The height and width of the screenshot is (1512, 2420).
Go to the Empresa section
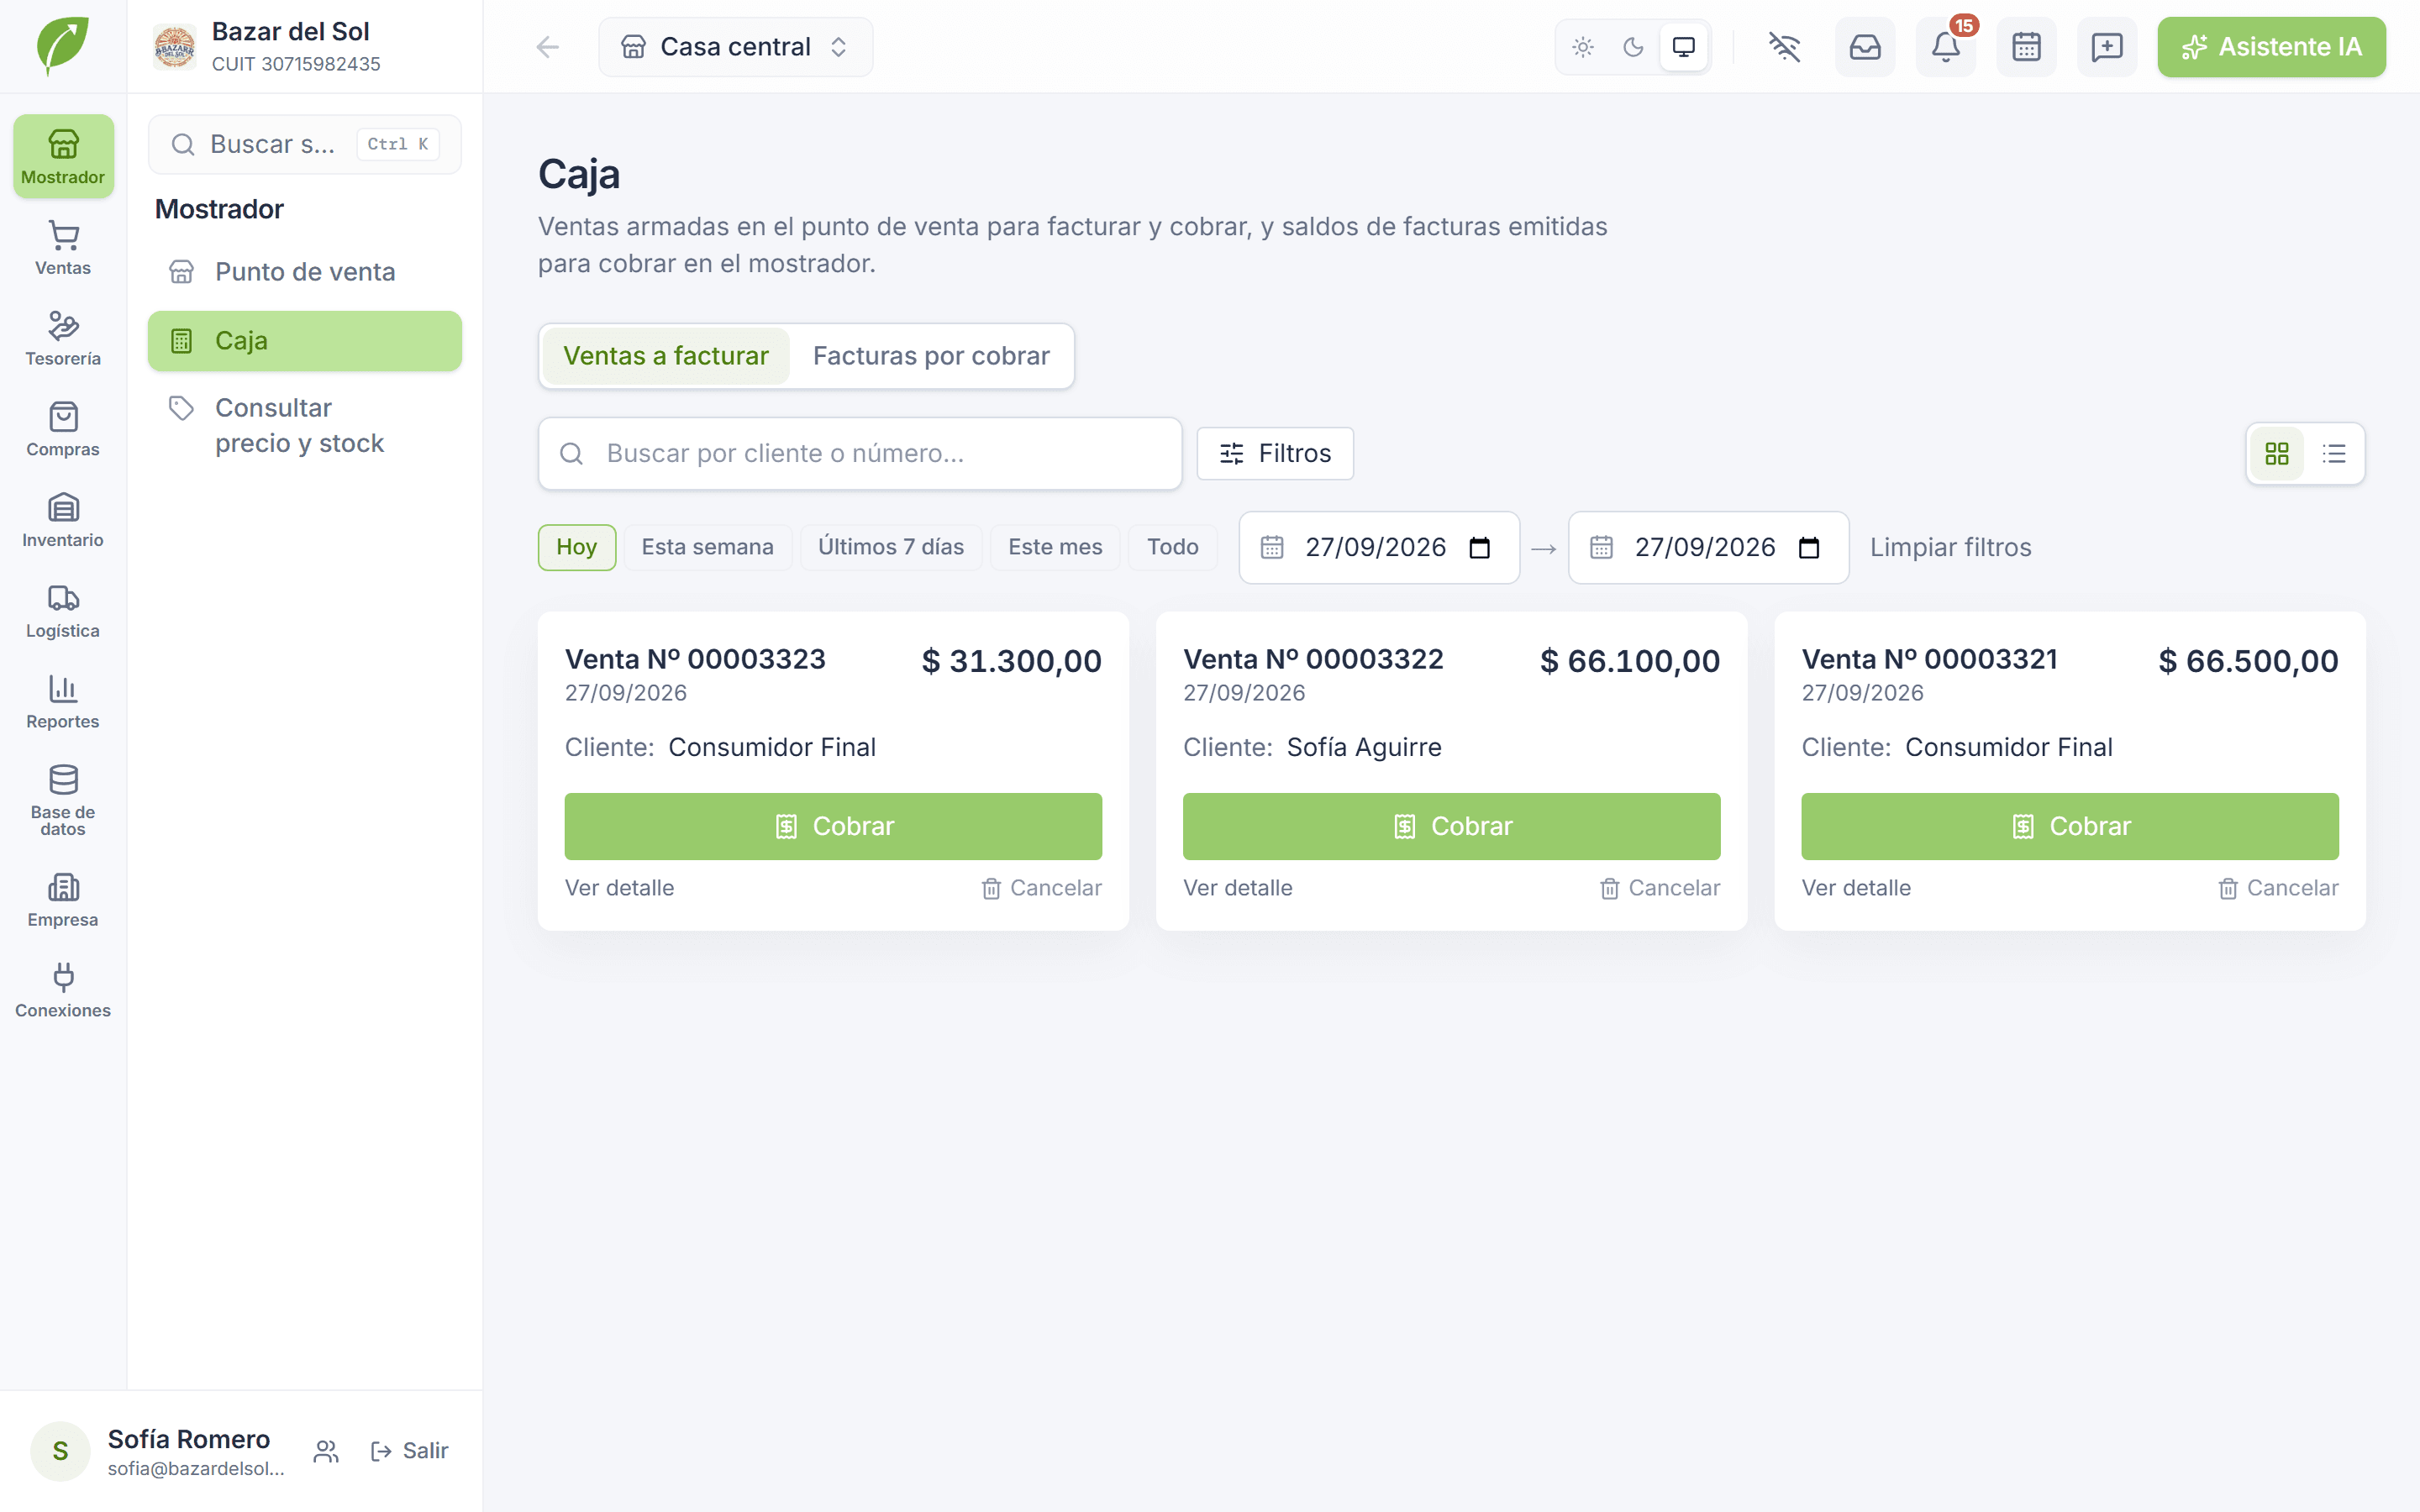[63, 900]
